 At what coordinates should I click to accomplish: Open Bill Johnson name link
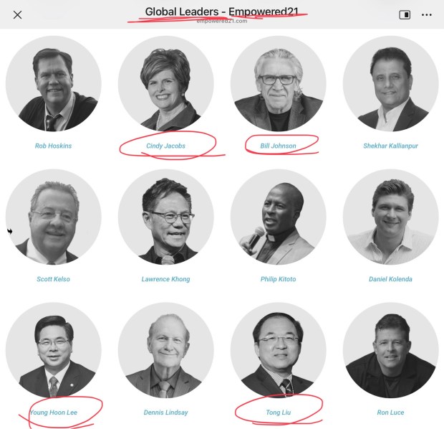pos(278,146)
